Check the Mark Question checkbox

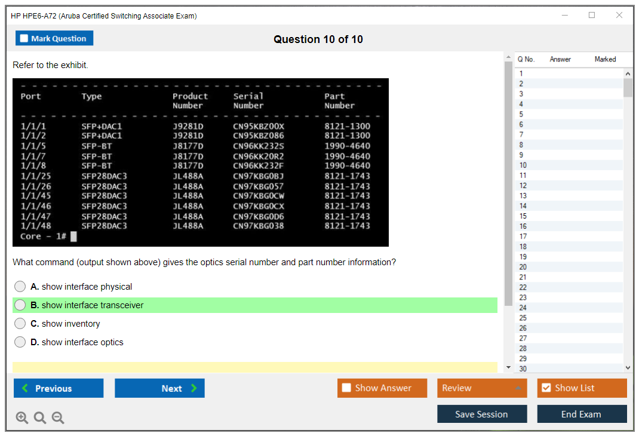point(24,38)
